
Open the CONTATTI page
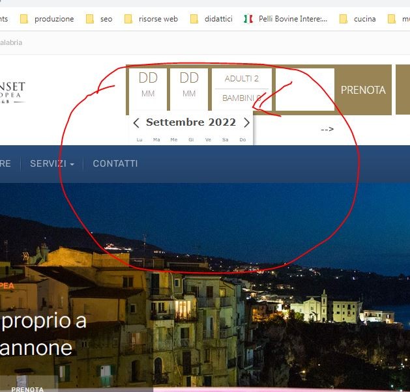point(115,163)
